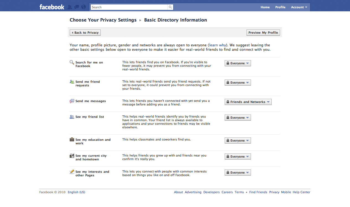Open Find Friends footer link

258,192
